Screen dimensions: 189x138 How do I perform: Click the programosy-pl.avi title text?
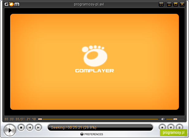[x=89, y=4]
